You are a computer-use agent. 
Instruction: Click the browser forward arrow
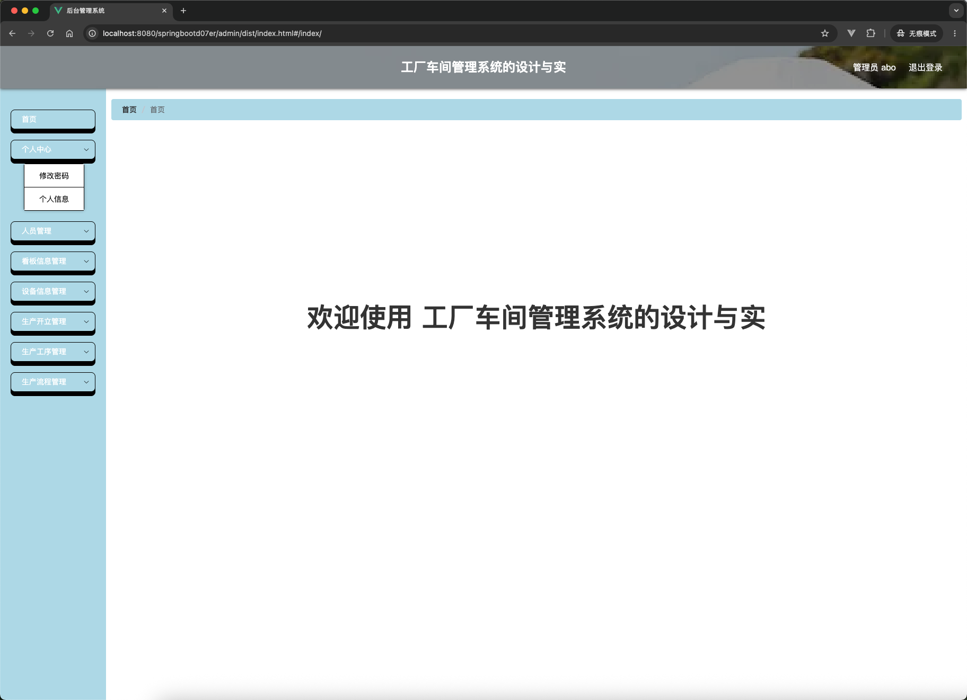point(31,33)
